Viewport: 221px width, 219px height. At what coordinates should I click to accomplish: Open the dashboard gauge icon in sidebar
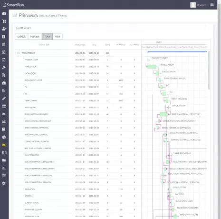pyautogui.click(x=4, y=13)
